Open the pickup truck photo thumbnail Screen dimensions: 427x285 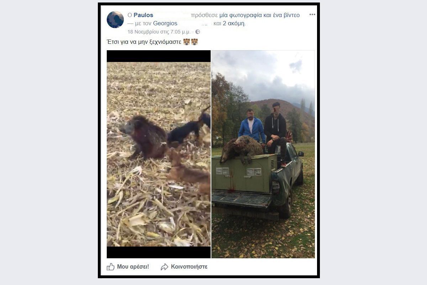point(263,154)
